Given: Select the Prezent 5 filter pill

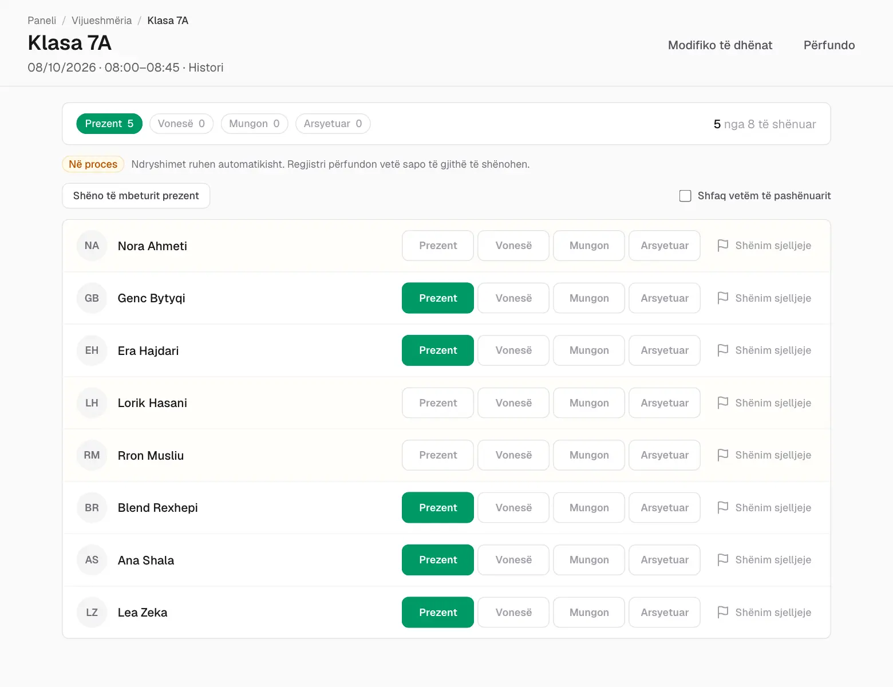Looking at the screenshot, I should pos(109,124).
